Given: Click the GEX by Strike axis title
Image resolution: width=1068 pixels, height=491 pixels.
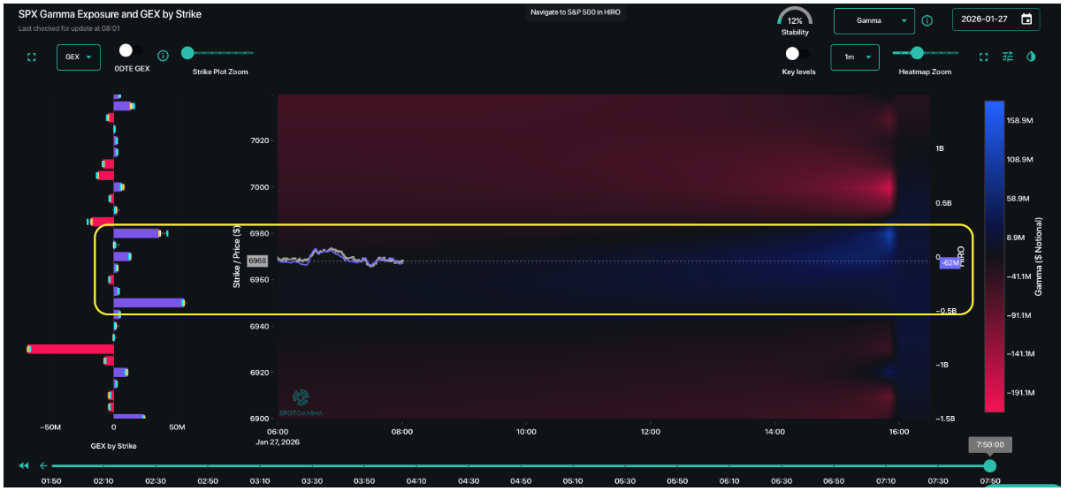Looking at the screenshot, I should 114,446.
